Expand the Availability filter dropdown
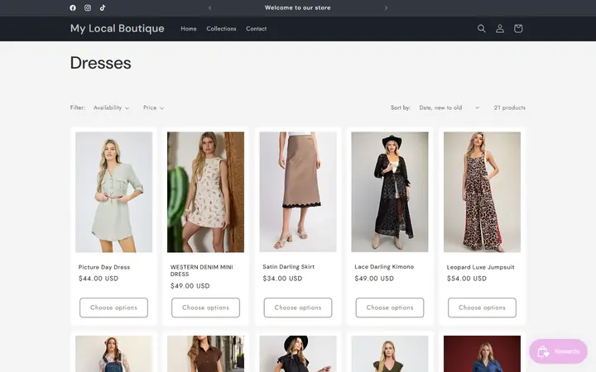Image resolution: width=596 pixels, height=372 pixels. (112, 107)
